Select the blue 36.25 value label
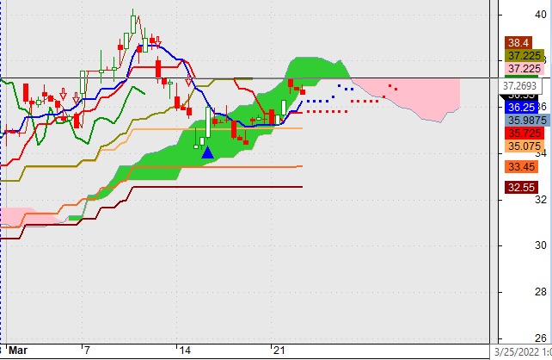Screen dimensions: 552x360 pyautogui.click(x=521, y=107)
